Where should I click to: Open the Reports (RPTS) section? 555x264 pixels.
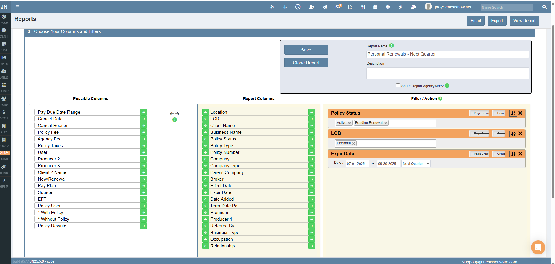[x=4, y=60]
